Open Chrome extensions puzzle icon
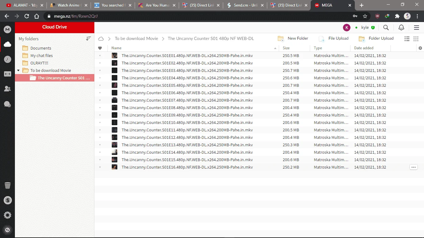The height and width of the screenshot is (238, 424). [397, 16]
